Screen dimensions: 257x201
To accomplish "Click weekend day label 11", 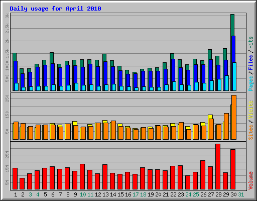I will (90, 194).
